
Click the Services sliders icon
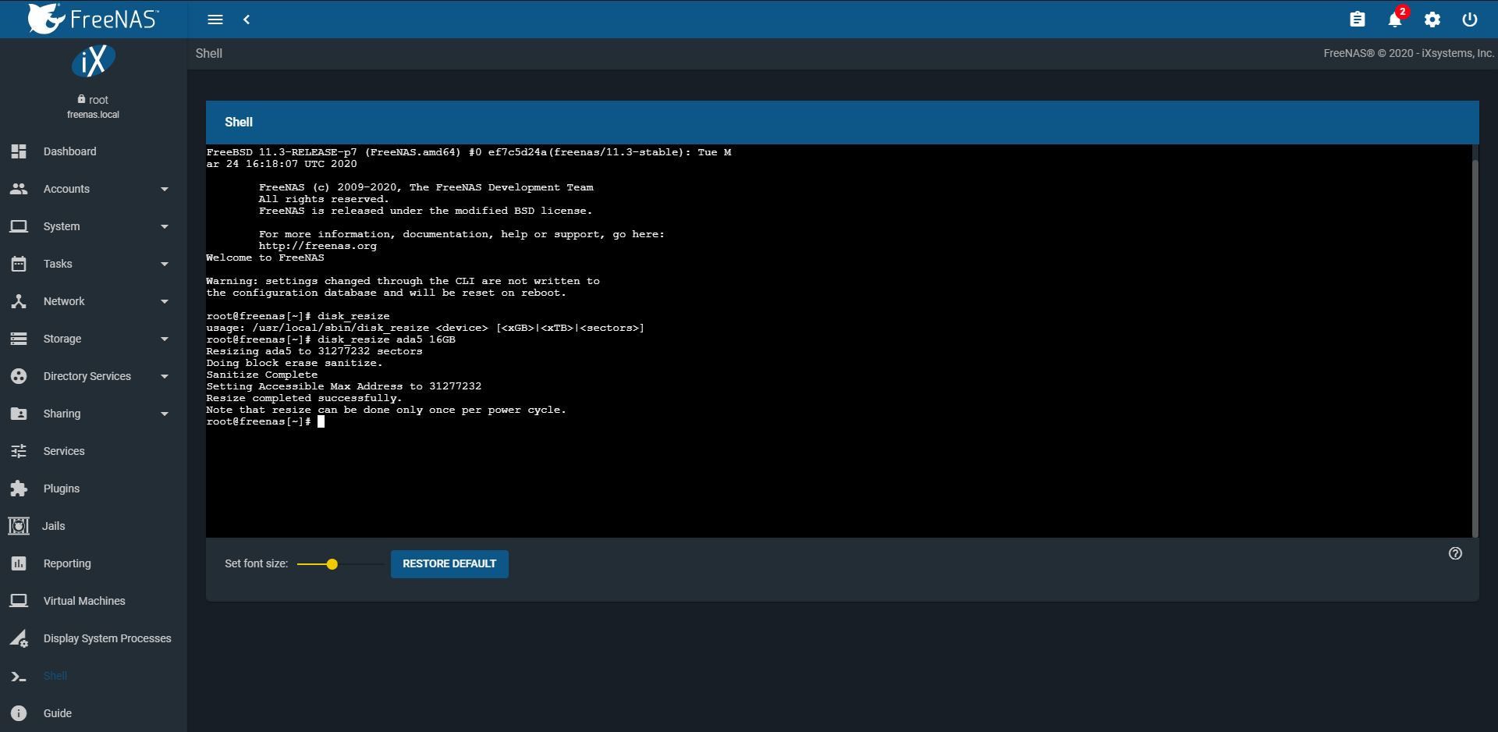19,451
